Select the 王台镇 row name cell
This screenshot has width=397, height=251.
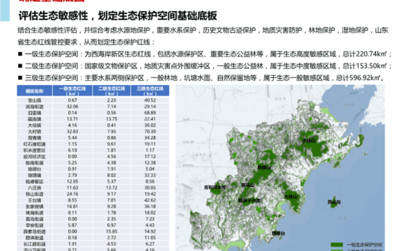tap(35, 200)
